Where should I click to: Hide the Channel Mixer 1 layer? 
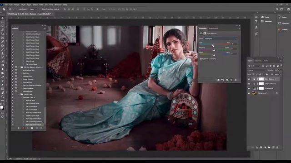coord(249,84)
